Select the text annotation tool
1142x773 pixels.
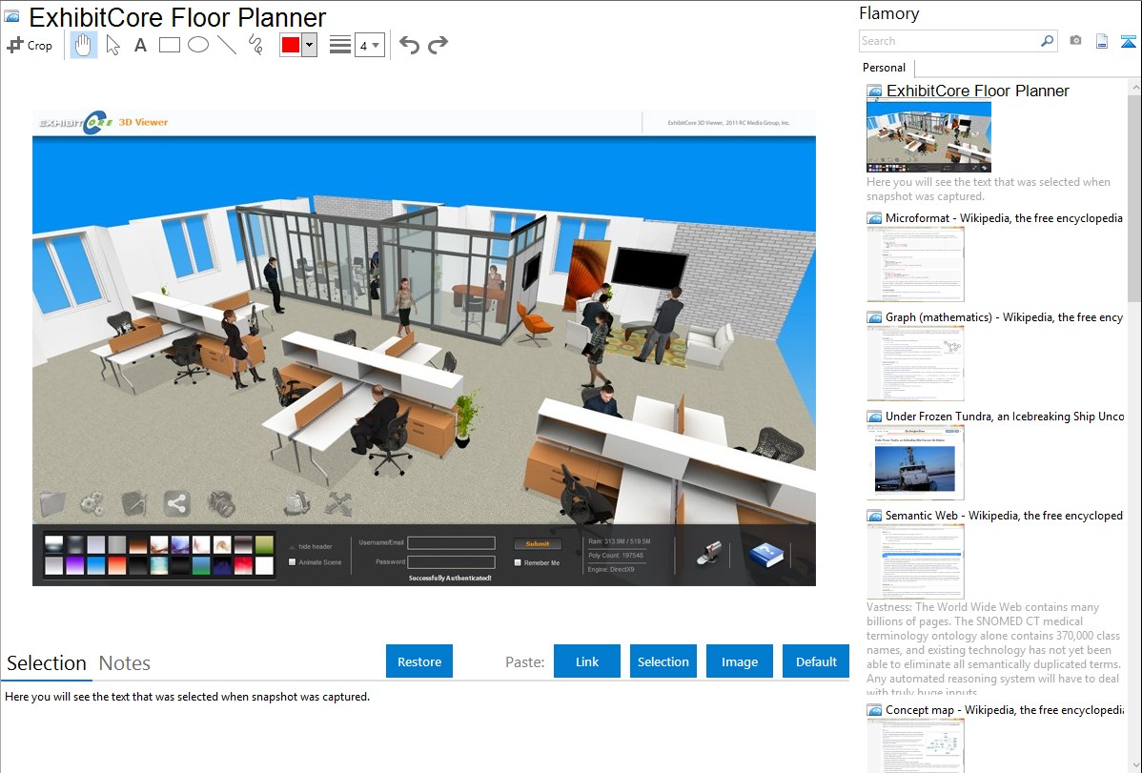(x=140, y=45)
